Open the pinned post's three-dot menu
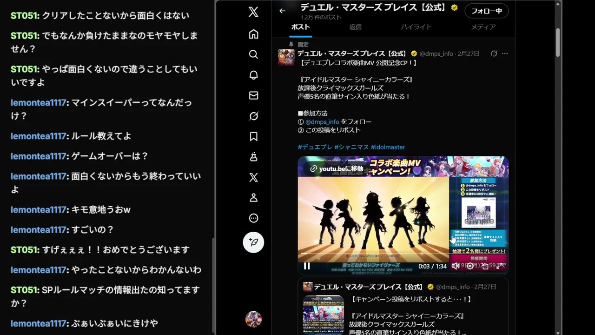Image resolution: width=595 pixels, height=335 pixels. point(505,54)
